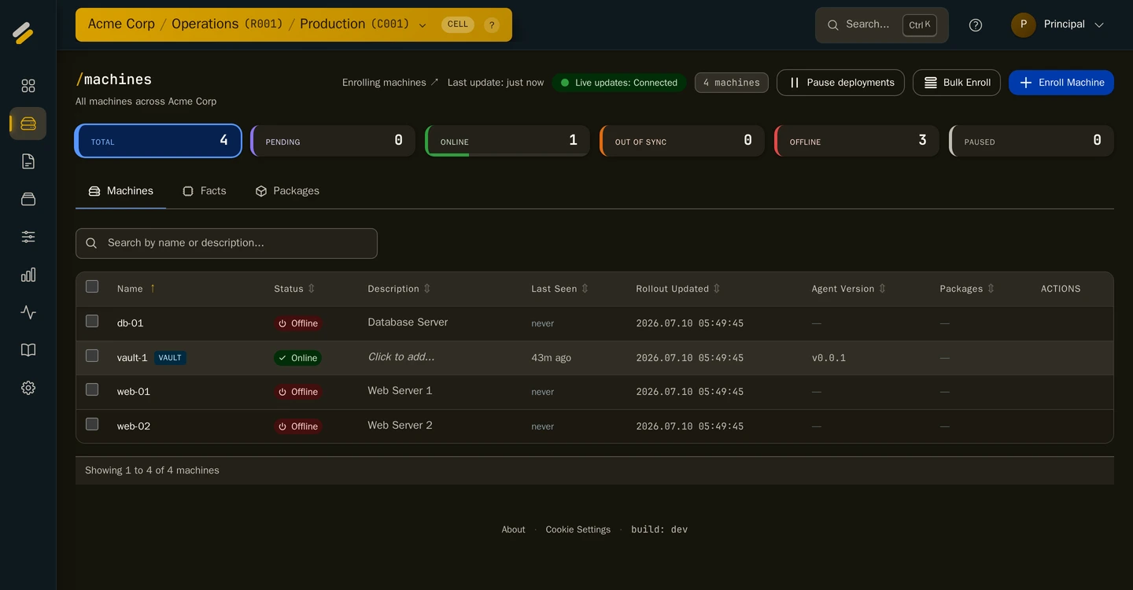Click the Name column ascending sort arrow
Screen dimensions: 1133x590
point(153,289)
